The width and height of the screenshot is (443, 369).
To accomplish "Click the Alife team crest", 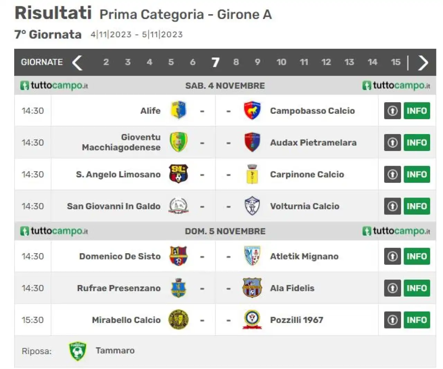I will [x=179, y=111].
